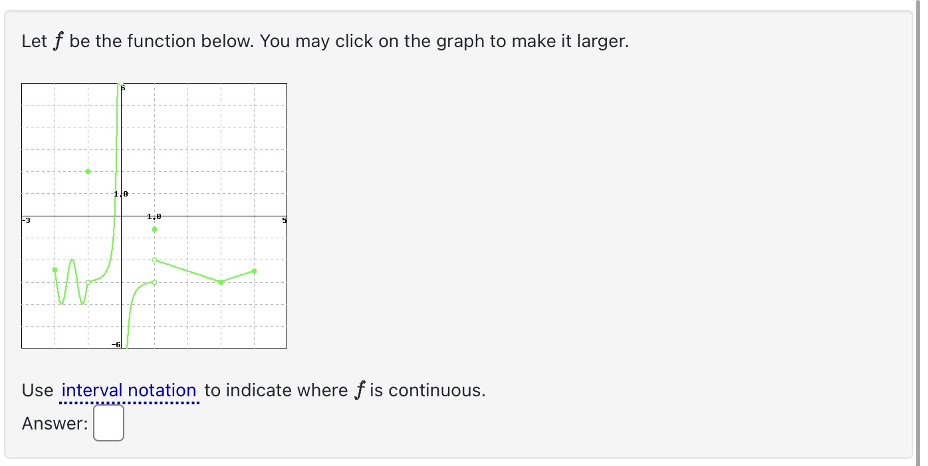Click the "5" label on the x-axis

click(x=285, y=220)
